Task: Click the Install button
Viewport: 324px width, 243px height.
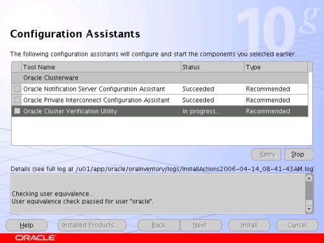Action: pos(249,226)
